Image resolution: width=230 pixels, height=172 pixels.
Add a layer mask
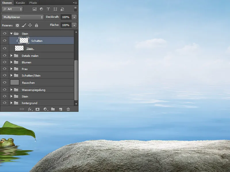coord(38,109)
